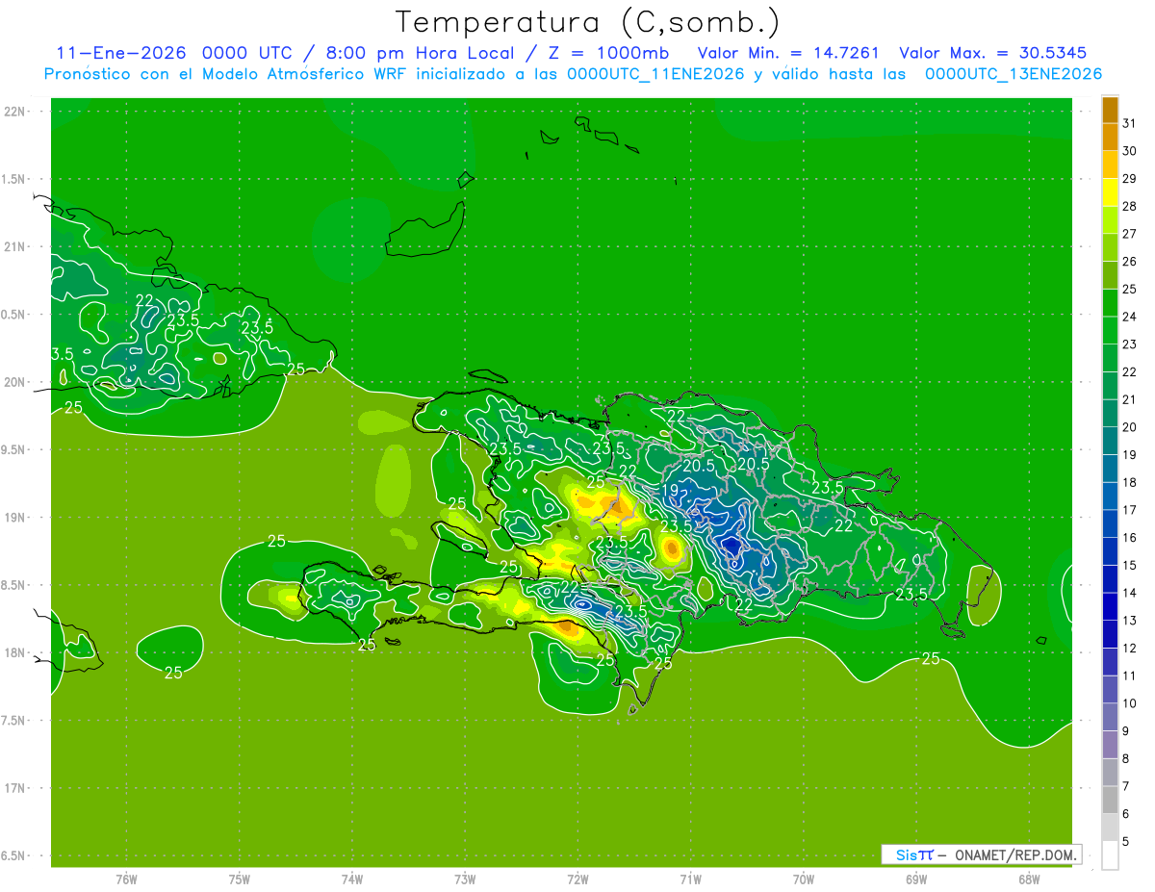Click the dark blue legend band between 13 and 14
1155x892 pixels.
pyautogui.click(x=1110, y=606)
